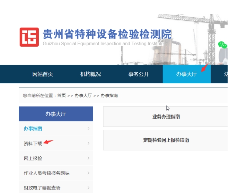Go to 网站首页 in the navigation bar
229x194 pixels.
pyautogui.click(x=43, y=74)
